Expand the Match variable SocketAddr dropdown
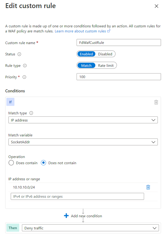 tap(83, 142)
